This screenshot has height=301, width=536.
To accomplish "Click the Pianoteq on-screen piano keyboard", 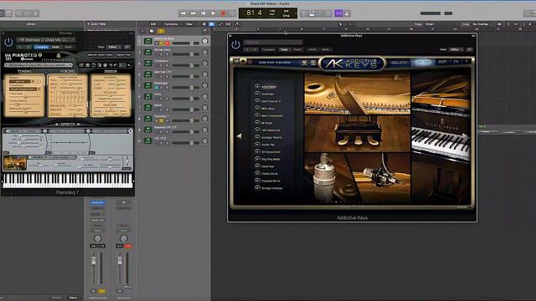I will click(68, 181).
